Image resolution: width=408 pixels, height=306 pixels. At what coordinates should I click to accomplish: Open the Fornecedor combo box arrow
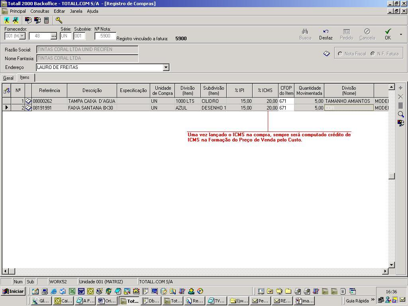[x=22, y=36]
